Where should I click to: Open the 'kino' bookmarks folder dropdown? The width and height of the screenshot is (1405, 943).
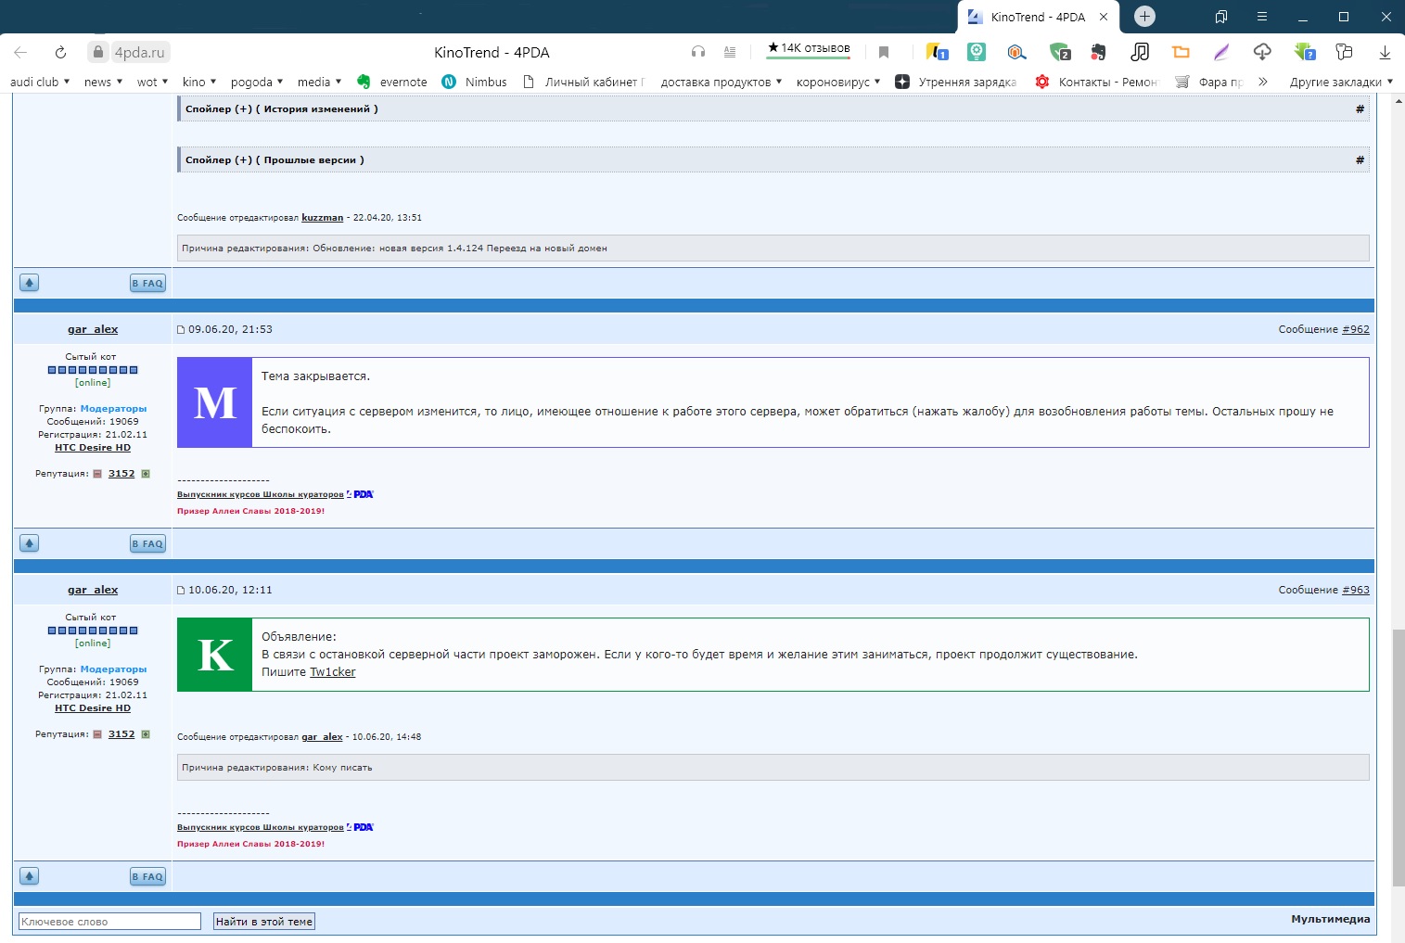(x=199, y=82)
